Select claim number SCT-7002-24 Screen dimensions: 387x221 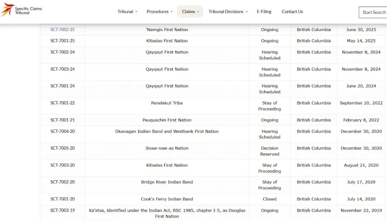point(63,52)
